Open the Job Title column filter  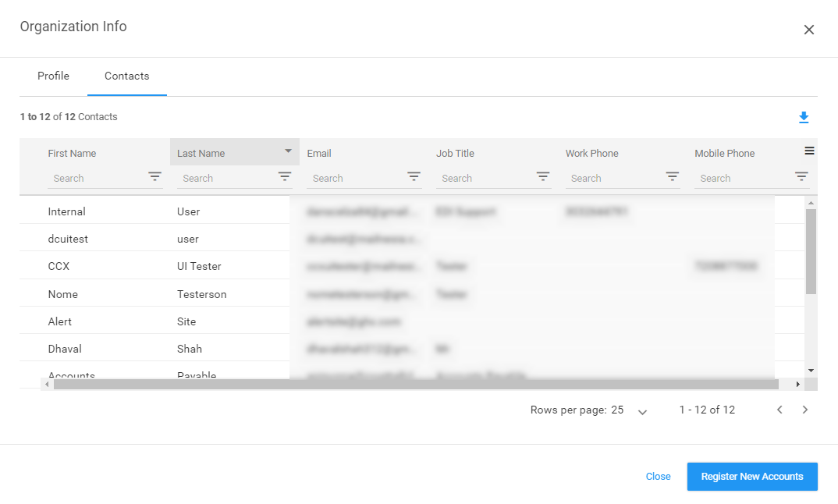(x=542, y=177)
